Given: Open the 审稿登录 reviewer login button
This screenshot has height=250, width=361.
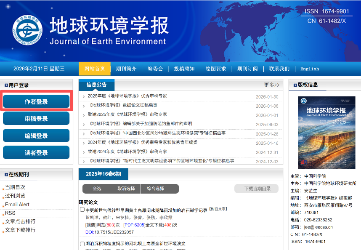Looking at the screenshot, I should (36, 119).
